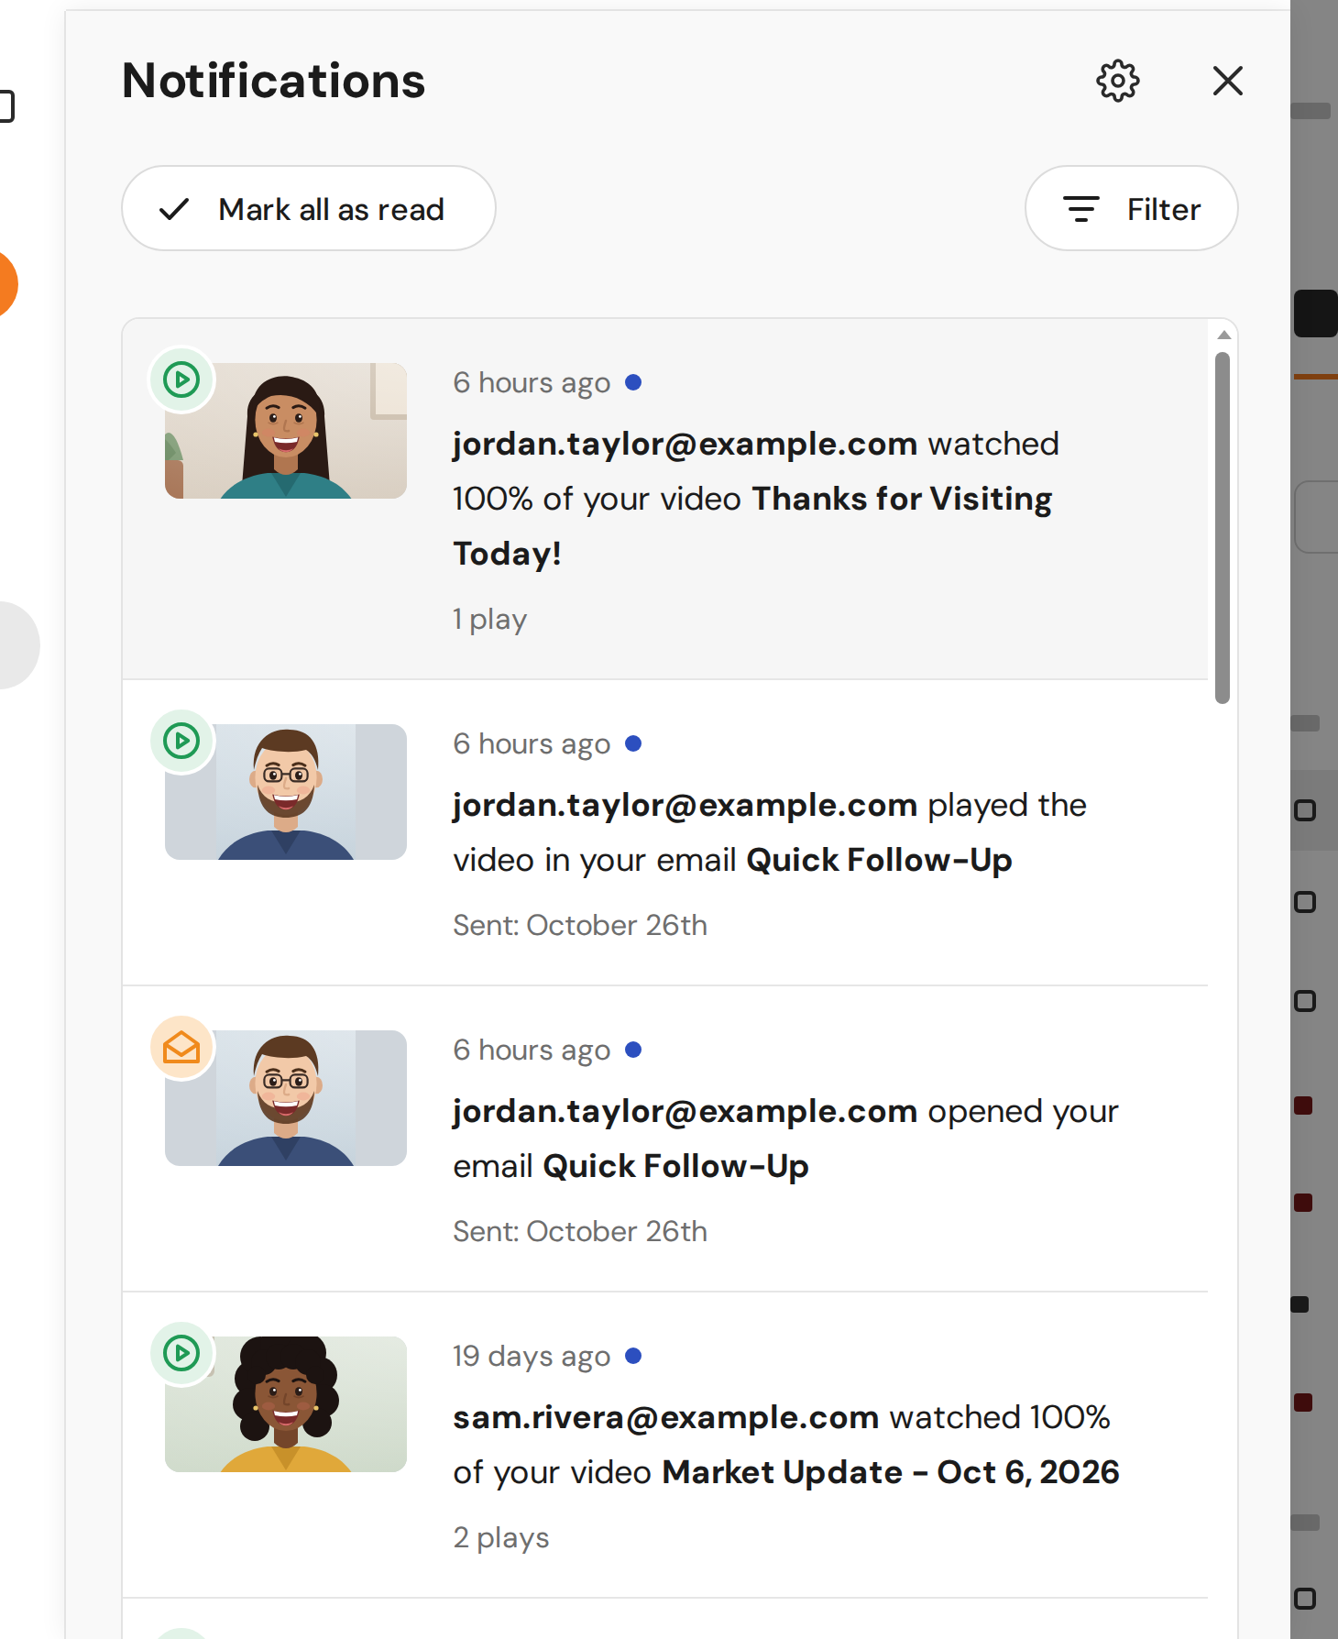The height and width of the screenshot is (1639, 1338).
Task: Open "Quick Follow-Up" in the "opened your email" notification
Action: (x=676, y=1166)
